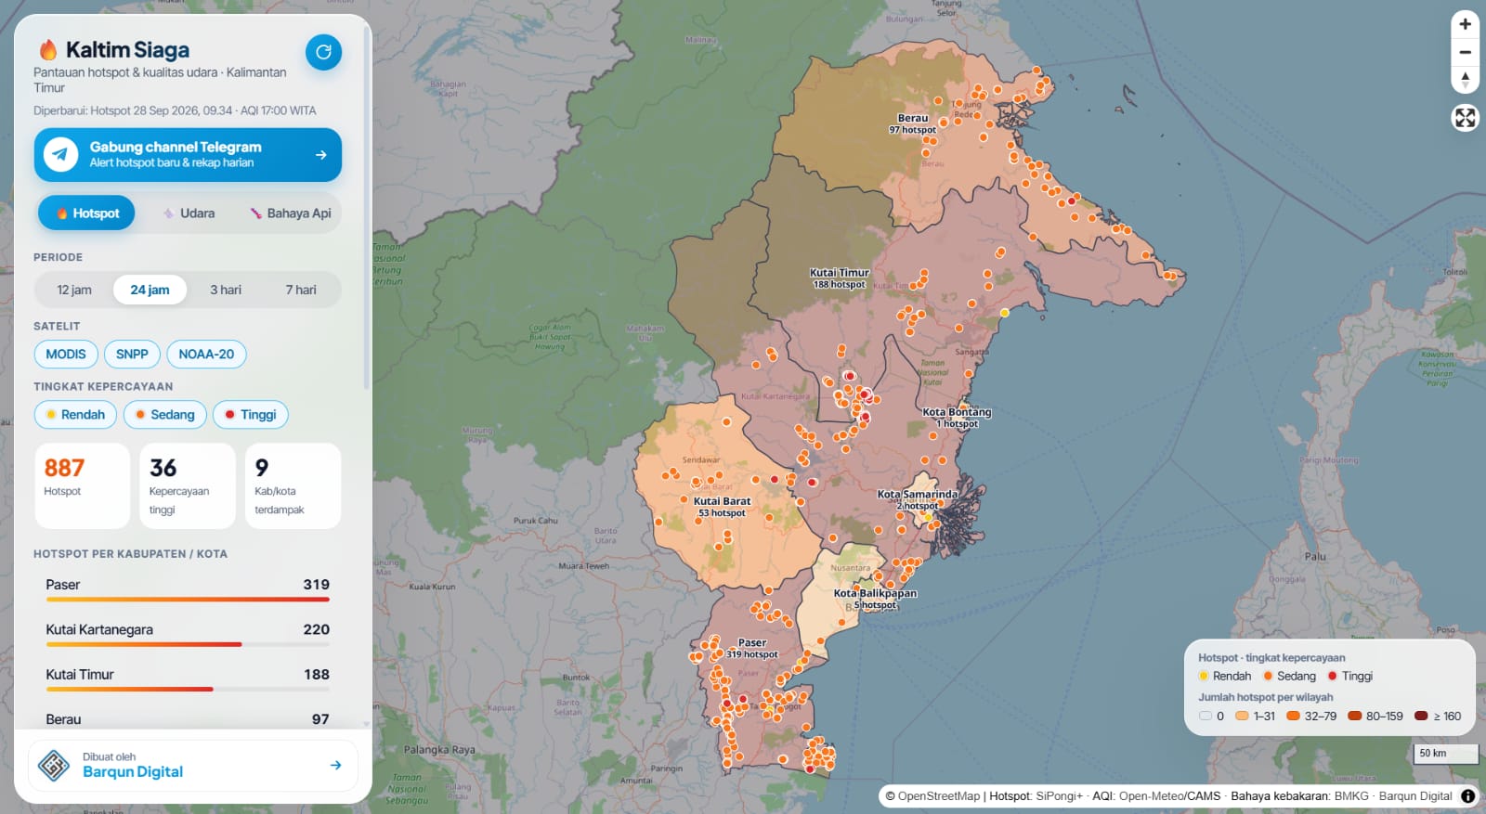Click the OpenStreetMap attribution link
1486x814 pixels.
[938, 795]
